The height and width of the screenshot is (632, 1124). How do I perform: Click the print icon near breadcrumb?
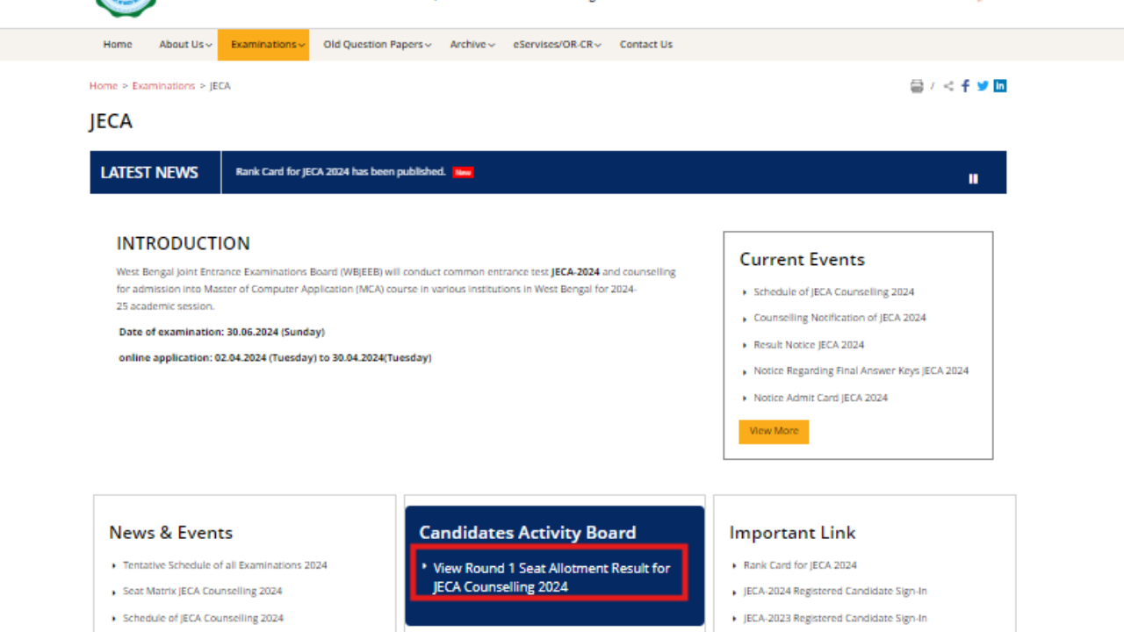917,85
